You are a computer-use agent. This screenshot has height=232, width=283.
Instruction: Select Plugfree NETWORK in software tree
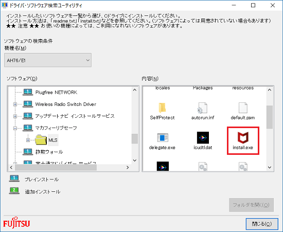click(56, 93)
